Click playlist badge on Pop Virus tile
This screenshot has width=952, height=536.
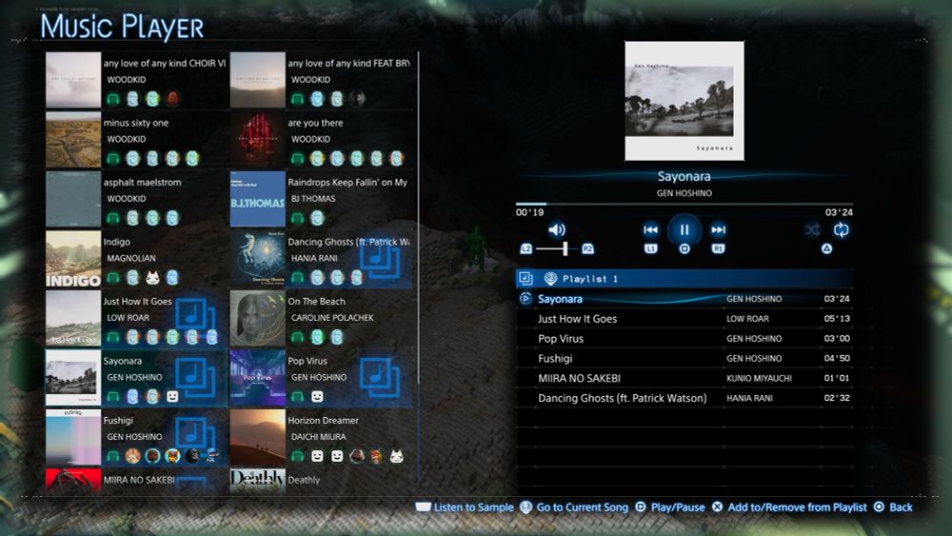click(x=379, y=378)
